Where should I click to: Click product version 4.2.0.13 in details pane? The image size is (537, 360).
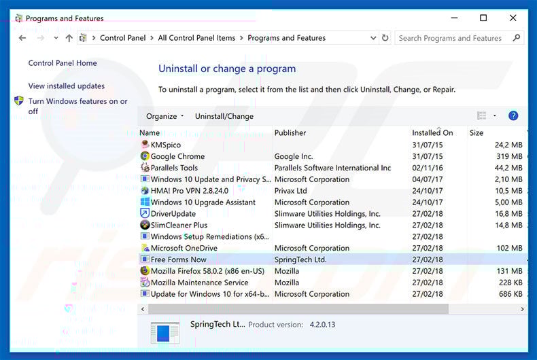(x=322, y=325)
